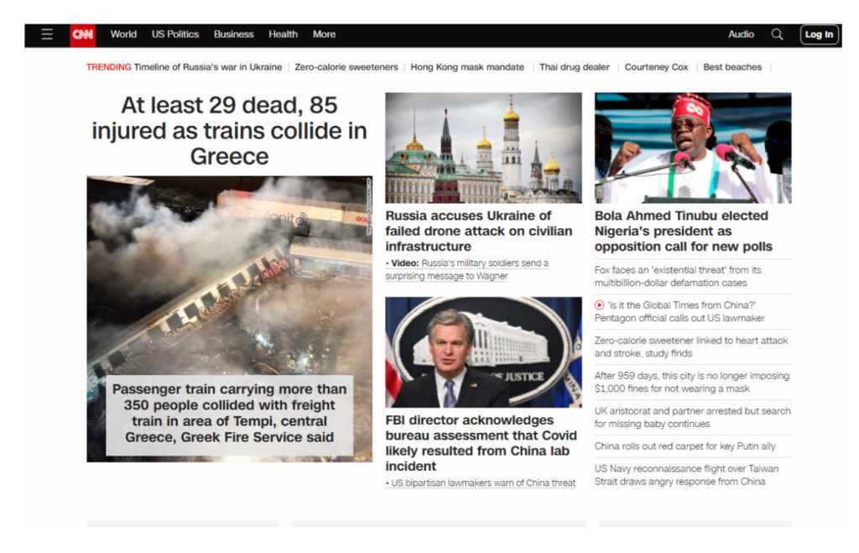Image resolution: width=859 pixels, height=553 pixels.
Task: Open the Audio link
Action: pyautogui.click(x=741, y=34)
